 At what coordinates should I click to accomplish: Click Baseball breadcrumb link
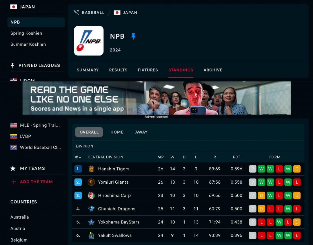coord(93,12)
